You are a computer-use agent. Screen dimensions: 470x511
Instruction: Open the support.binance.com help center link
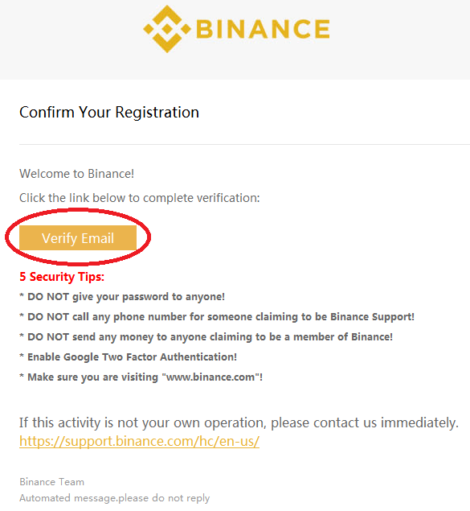pos(139,441)
